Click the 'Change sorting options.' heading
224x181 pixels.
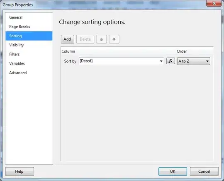[x=92, y=22]
